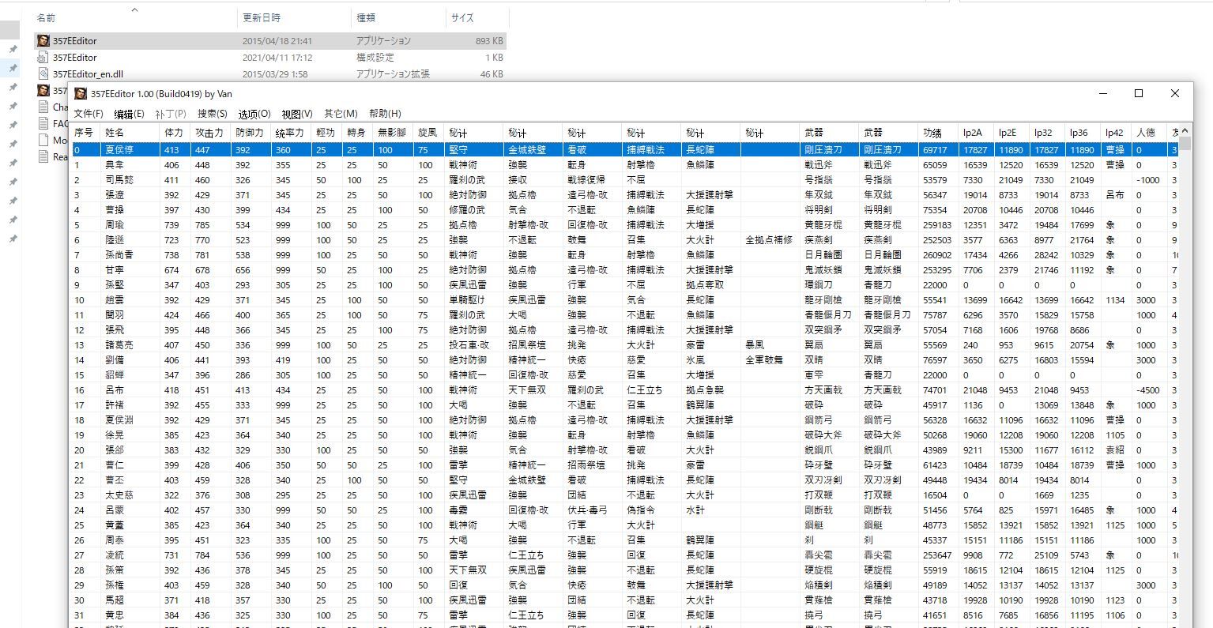Open the 编辑(E) menu
1213x628 pixels.
(x=130, y=113)
